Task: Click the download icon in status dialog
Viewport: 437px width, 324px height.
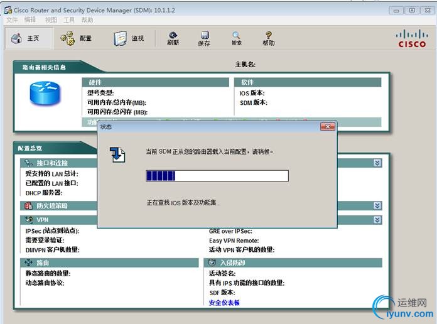Action: click(117, 154)
